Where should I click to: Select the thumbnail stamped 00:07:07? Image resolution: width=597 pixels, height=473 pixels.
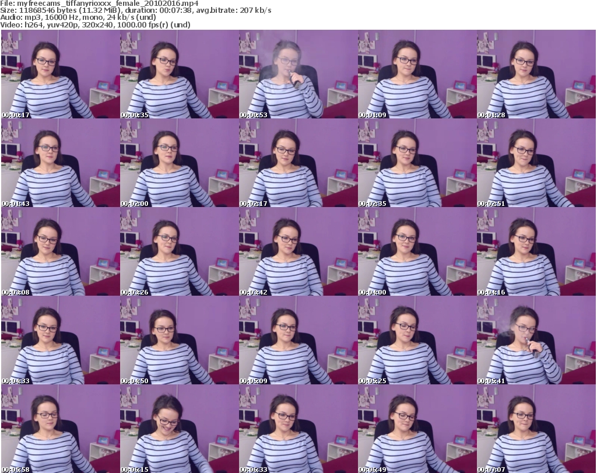coord(536,429)
